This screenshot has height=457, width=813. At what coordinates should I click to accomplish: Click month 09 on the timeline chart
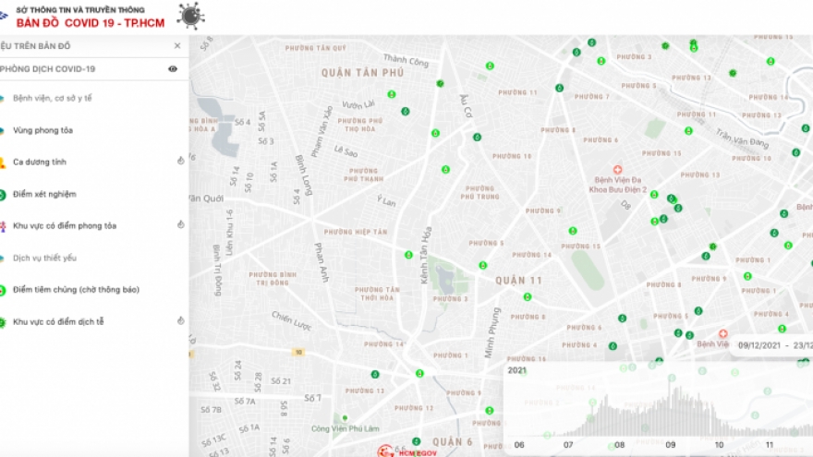[670, 444]
